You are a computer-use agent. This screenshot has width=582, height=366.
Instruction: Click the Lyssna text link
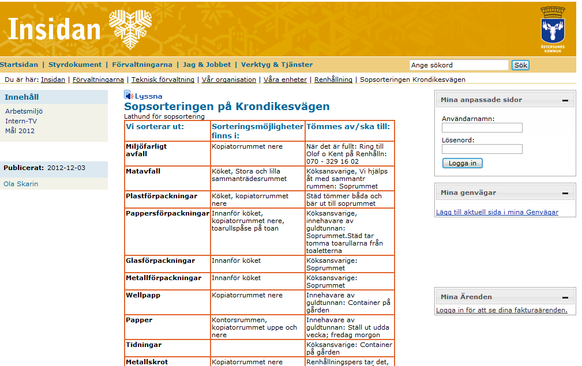pos(148,96)
